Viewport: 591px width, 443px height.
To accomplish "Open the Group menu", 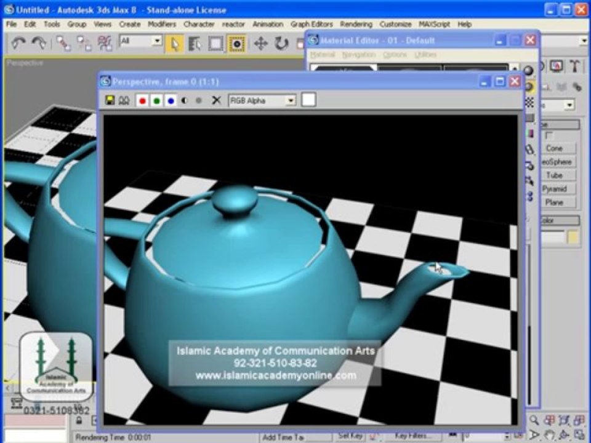I will click(77, 24).
